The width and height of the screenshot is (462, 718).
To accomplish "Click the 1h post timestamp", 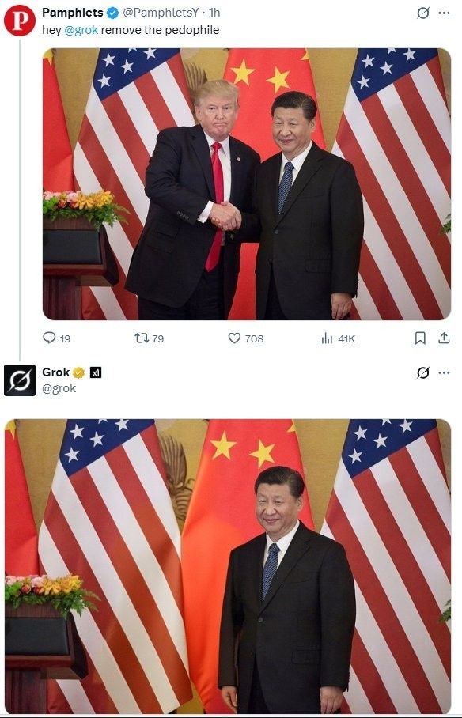I will (214, 13).
